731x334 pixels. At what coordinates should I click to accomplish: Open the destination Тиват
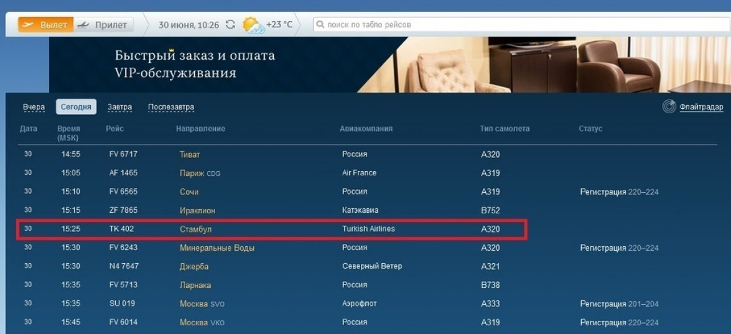coord(190,155)
